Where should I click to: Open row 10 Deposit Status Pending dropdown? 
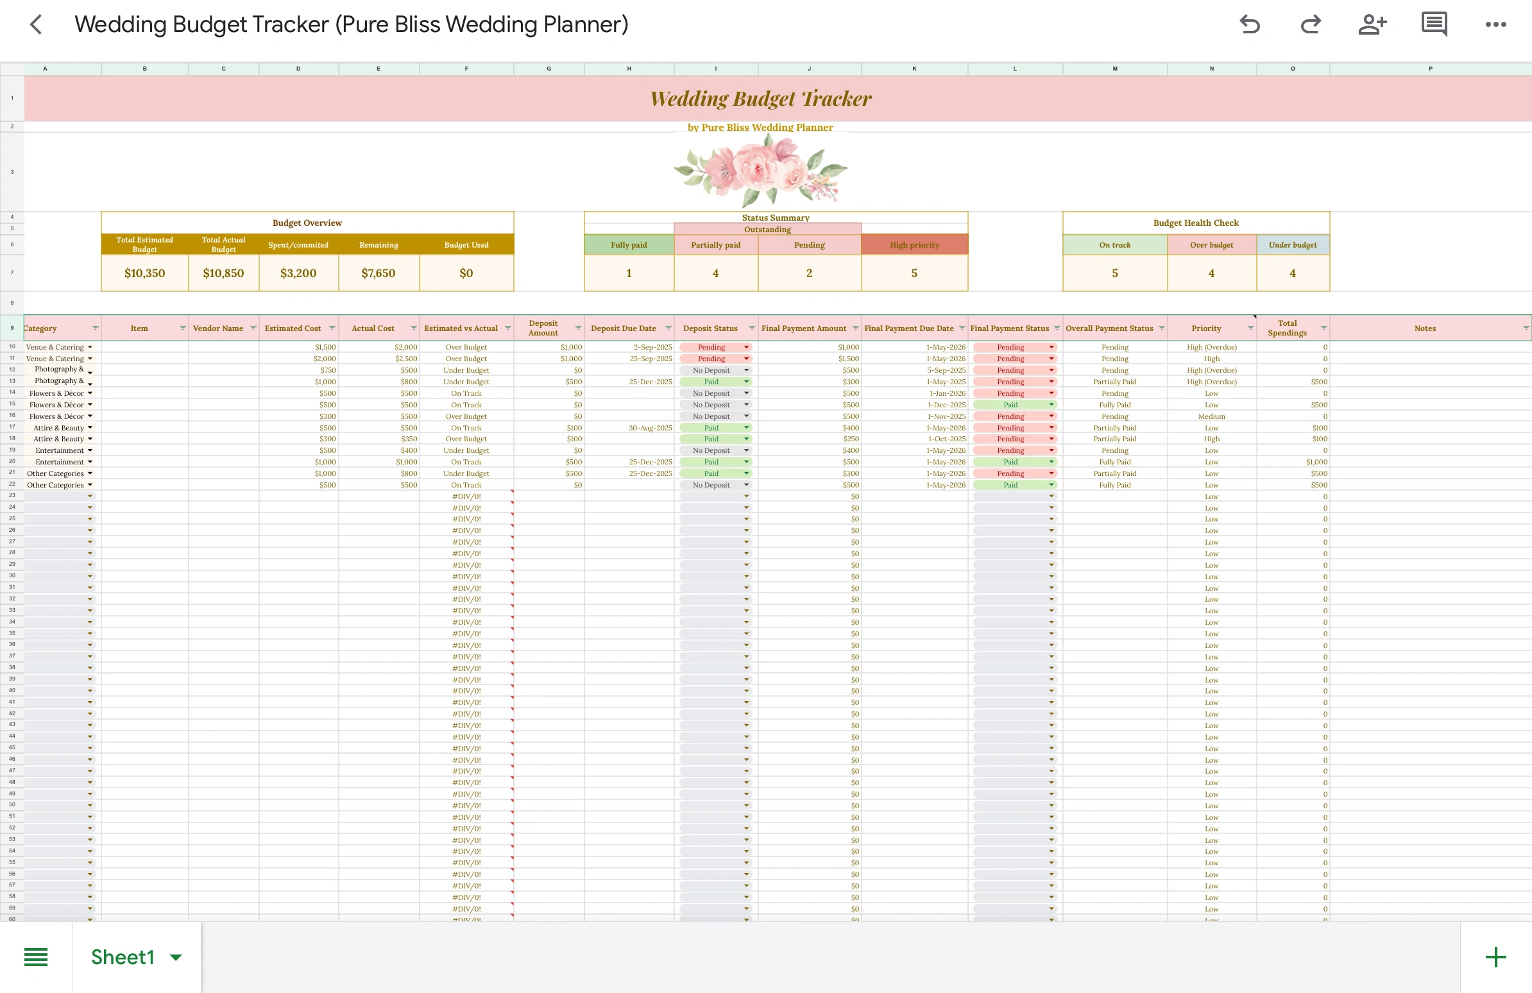point(747,347)
